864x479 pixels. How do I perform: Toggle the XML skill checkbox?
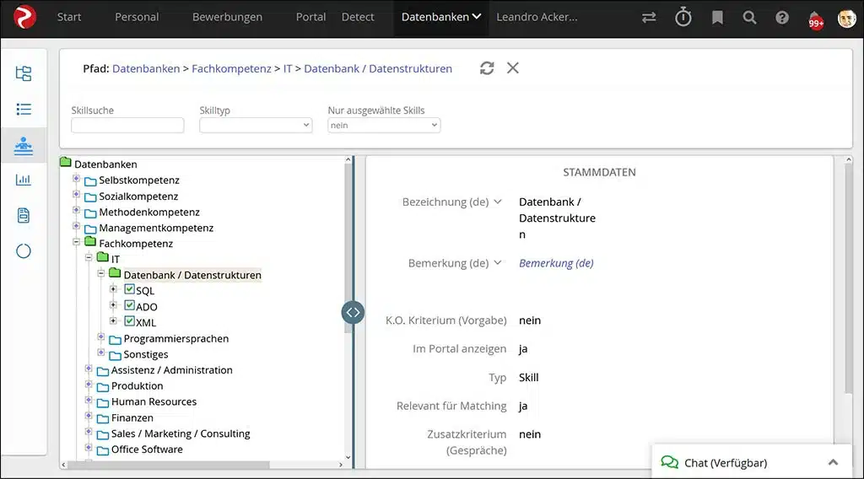tap(129, 321)
